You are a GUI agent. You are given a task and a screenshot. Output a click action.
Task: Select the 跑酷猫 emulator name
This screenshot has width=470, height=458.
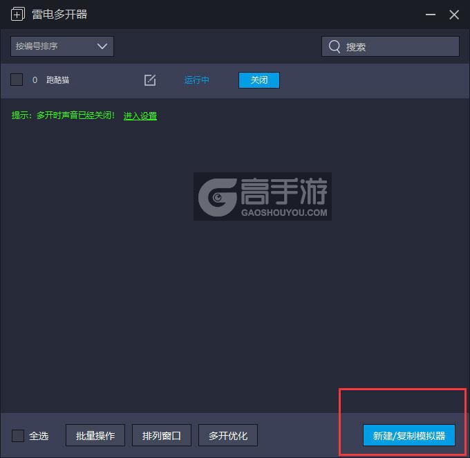(x=58, y=80)
